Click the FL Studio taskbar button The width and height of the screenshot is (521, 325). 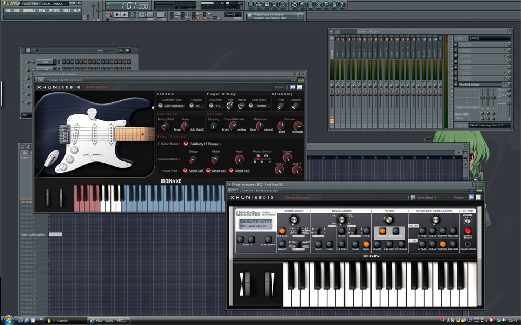tap(66, 321)
